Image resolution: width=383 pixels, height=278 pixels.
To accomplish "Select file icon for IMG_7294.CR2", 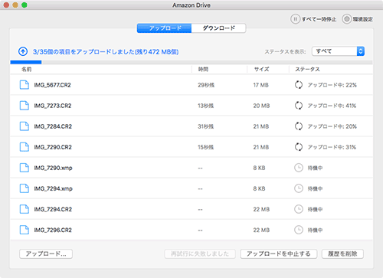I will [25, 209].
